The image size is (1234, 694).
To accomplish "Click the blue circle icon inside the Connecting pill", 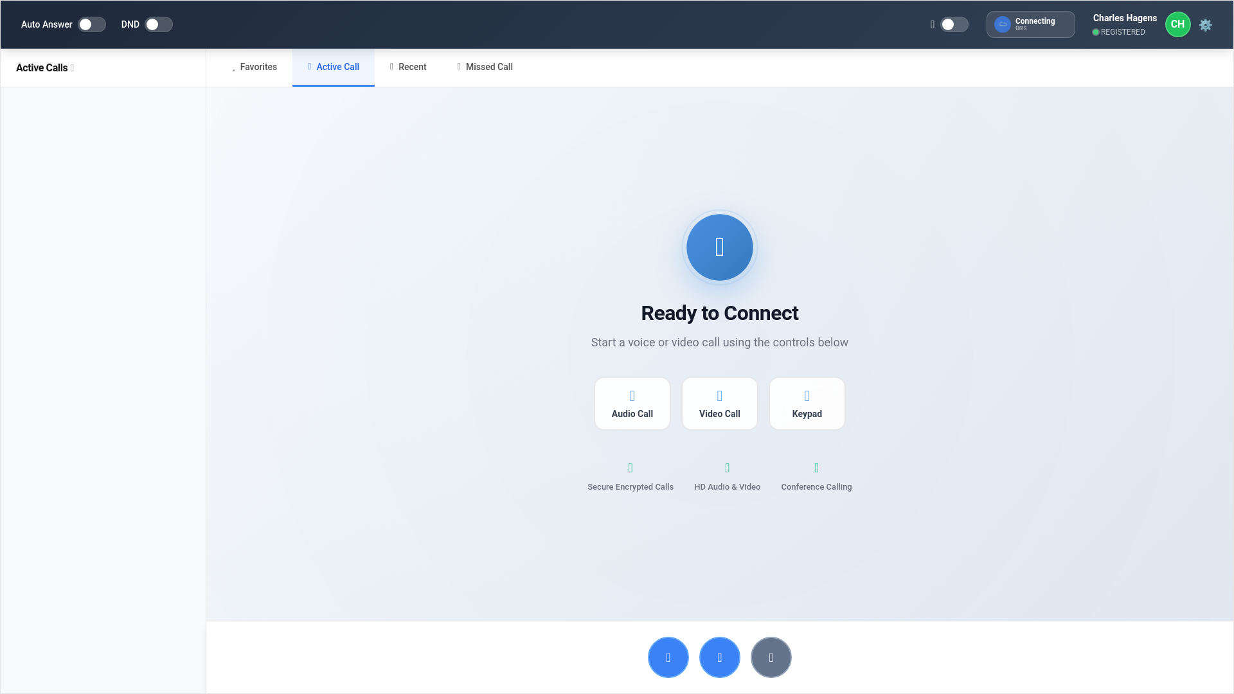I will click(x=1003, y=24).
